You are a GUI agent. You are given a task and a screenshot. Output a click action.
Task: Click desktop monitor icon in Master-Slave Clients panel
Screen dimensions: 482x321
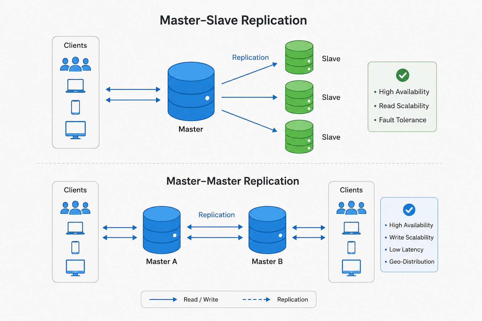[76, 130]
